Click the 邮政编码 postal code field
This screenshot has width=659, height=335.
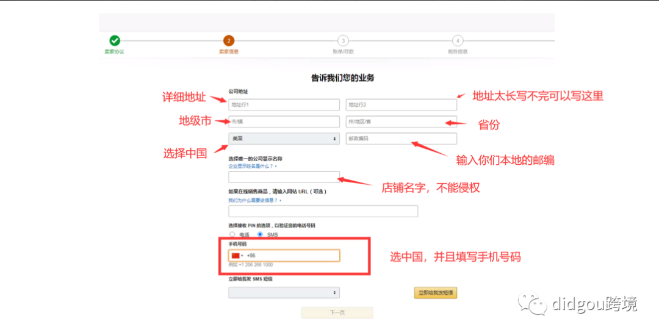[x=402, y=139]
